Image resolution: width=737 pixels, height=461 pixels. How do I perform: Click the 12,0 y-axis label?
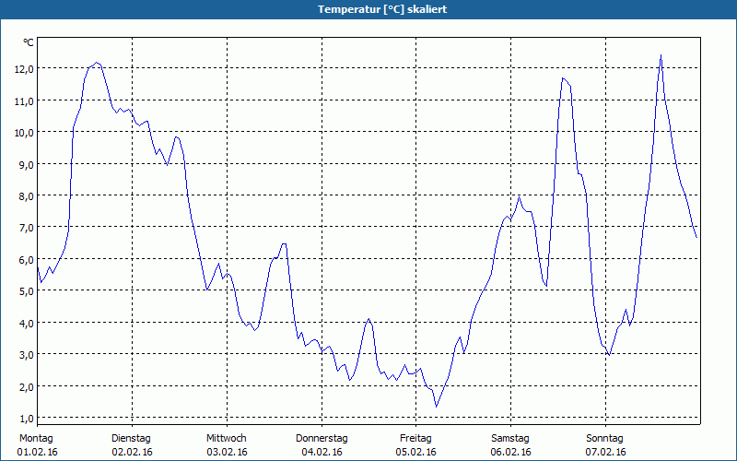click(x=25, y=68)
